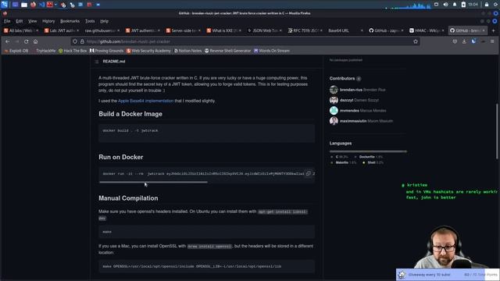Switch to the raw.githubusercontent tab
500x281 pixels.
click(102, 30)
